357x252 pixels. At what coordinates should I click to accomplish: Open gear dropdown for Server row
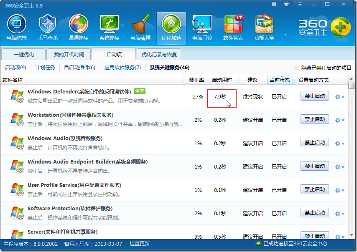340,237
